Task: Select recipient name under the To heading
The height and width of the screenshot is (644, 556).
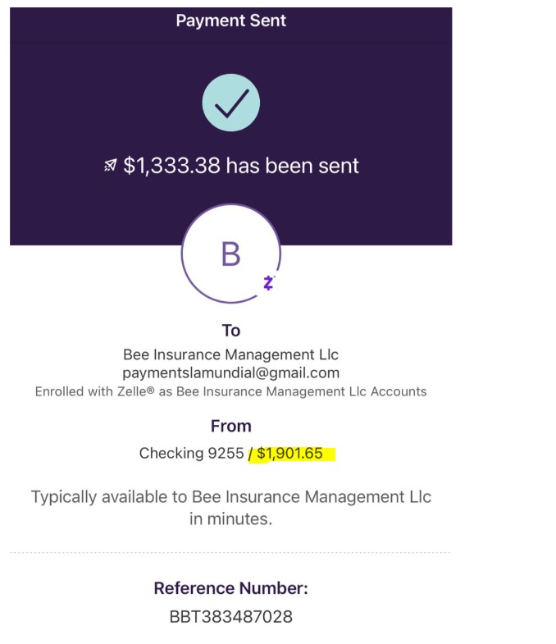Action: (x=230, y=355)
